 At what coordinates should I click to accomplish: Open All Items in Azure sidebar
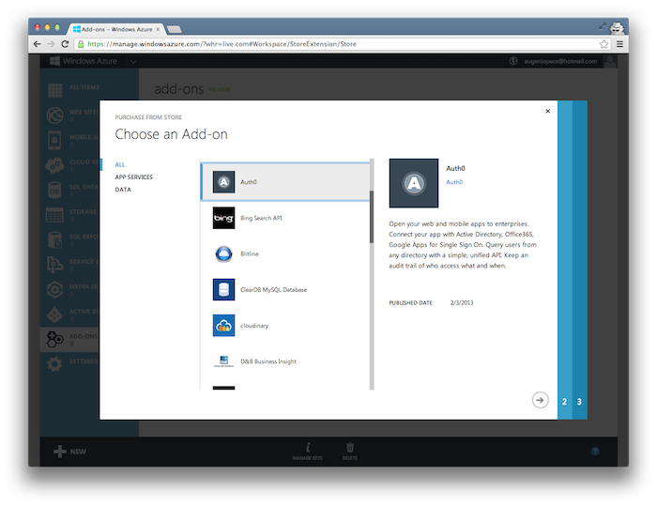pos(54,90)
